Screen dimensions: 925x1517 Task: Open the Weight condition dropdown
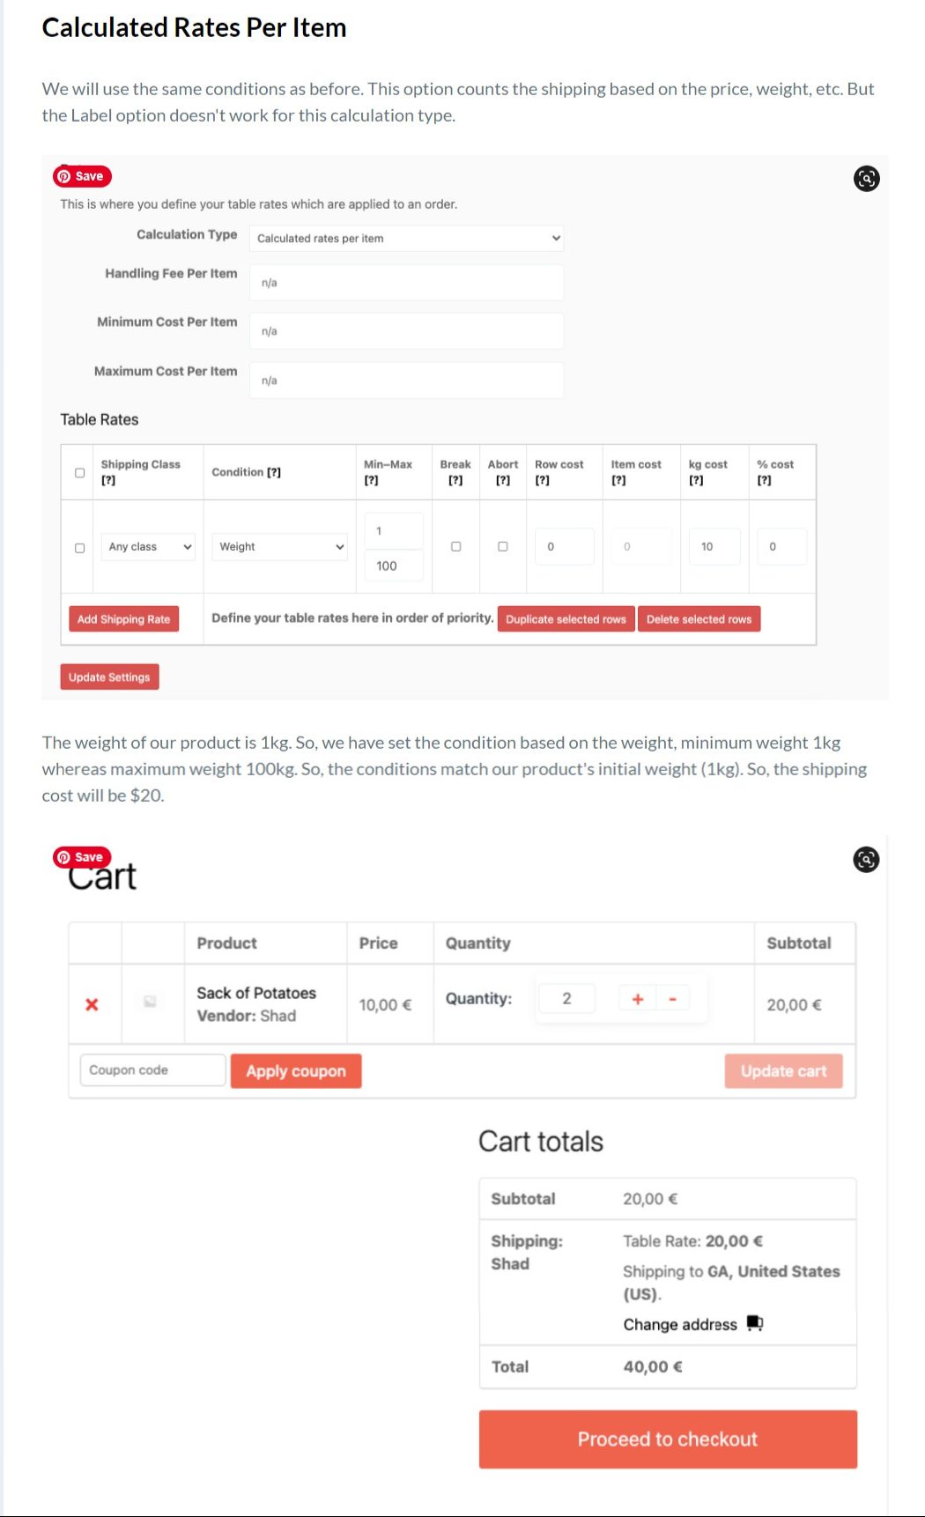click(x=279, y=547)
